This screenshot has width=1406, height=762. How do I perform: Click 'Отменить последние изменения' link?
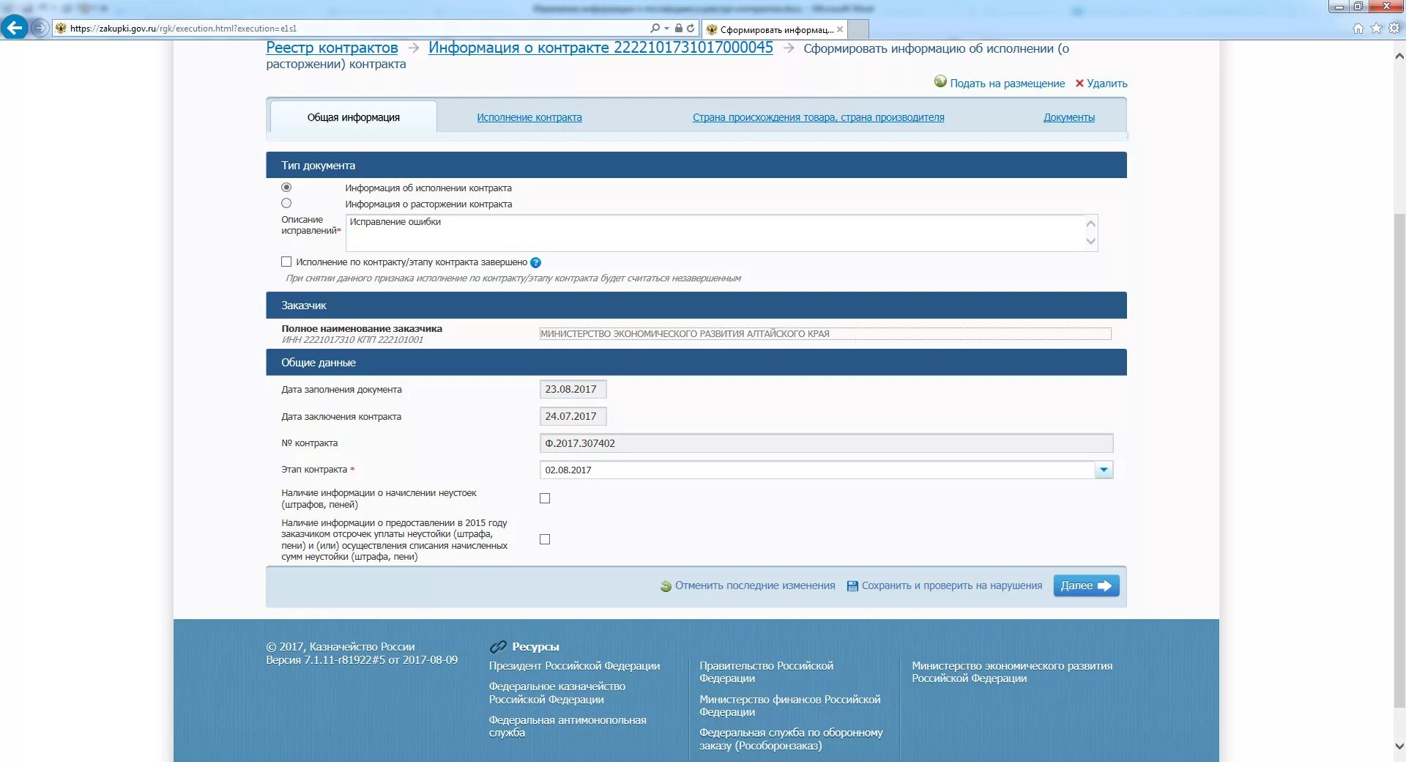pos(755,585)
